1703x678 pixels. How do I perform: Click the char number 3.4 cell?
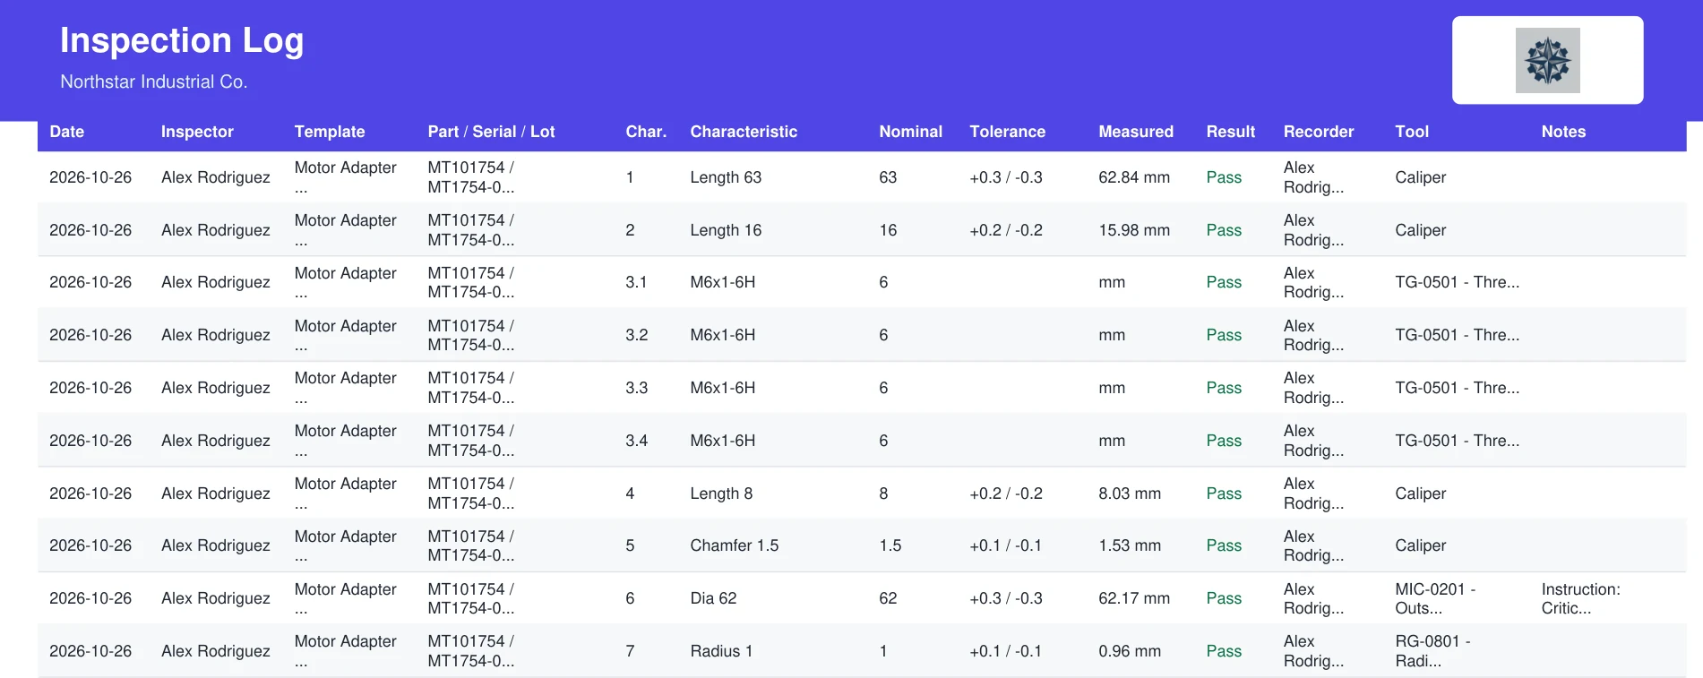[x=636, y=441]
